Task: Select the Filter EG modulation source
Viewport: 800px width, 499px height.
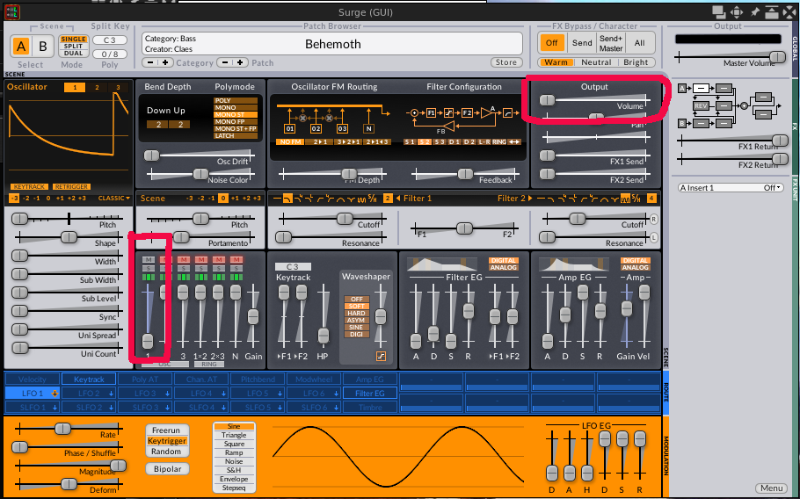Action: click(370, 394)
